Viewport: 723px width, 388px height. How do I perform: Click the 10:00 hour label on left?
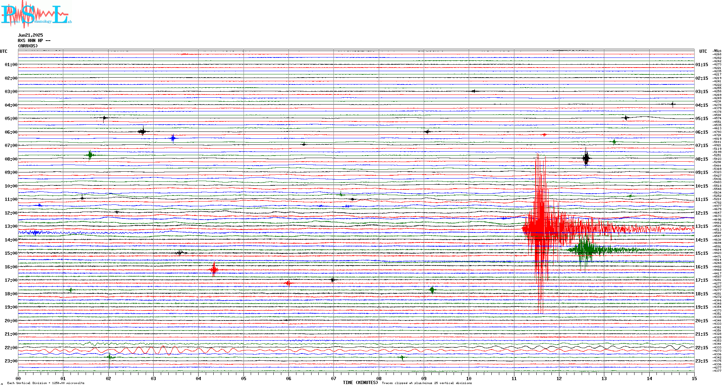pos(11,186)
